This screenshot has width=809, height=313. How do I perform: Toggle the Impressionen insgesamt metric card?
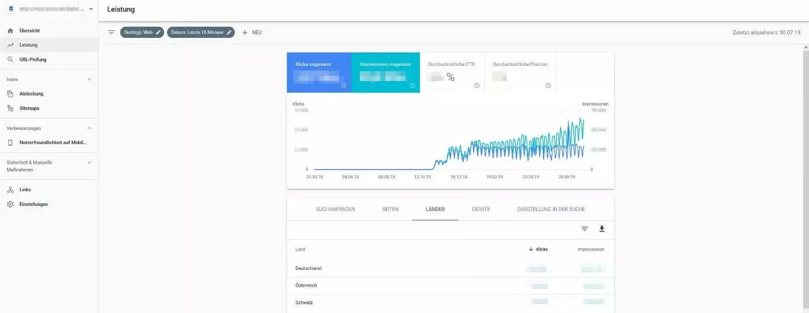386,72
